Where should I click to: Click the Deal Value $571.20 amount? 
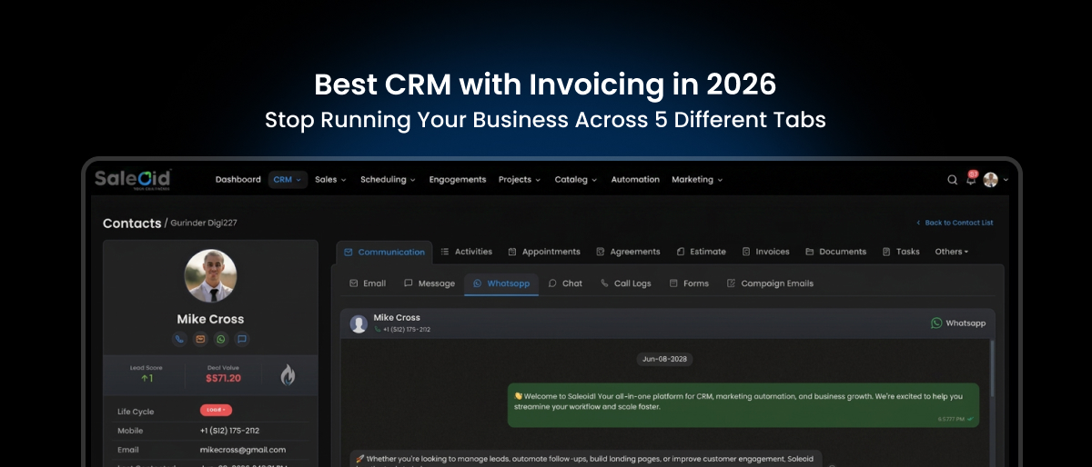click(x=223, y=378)
